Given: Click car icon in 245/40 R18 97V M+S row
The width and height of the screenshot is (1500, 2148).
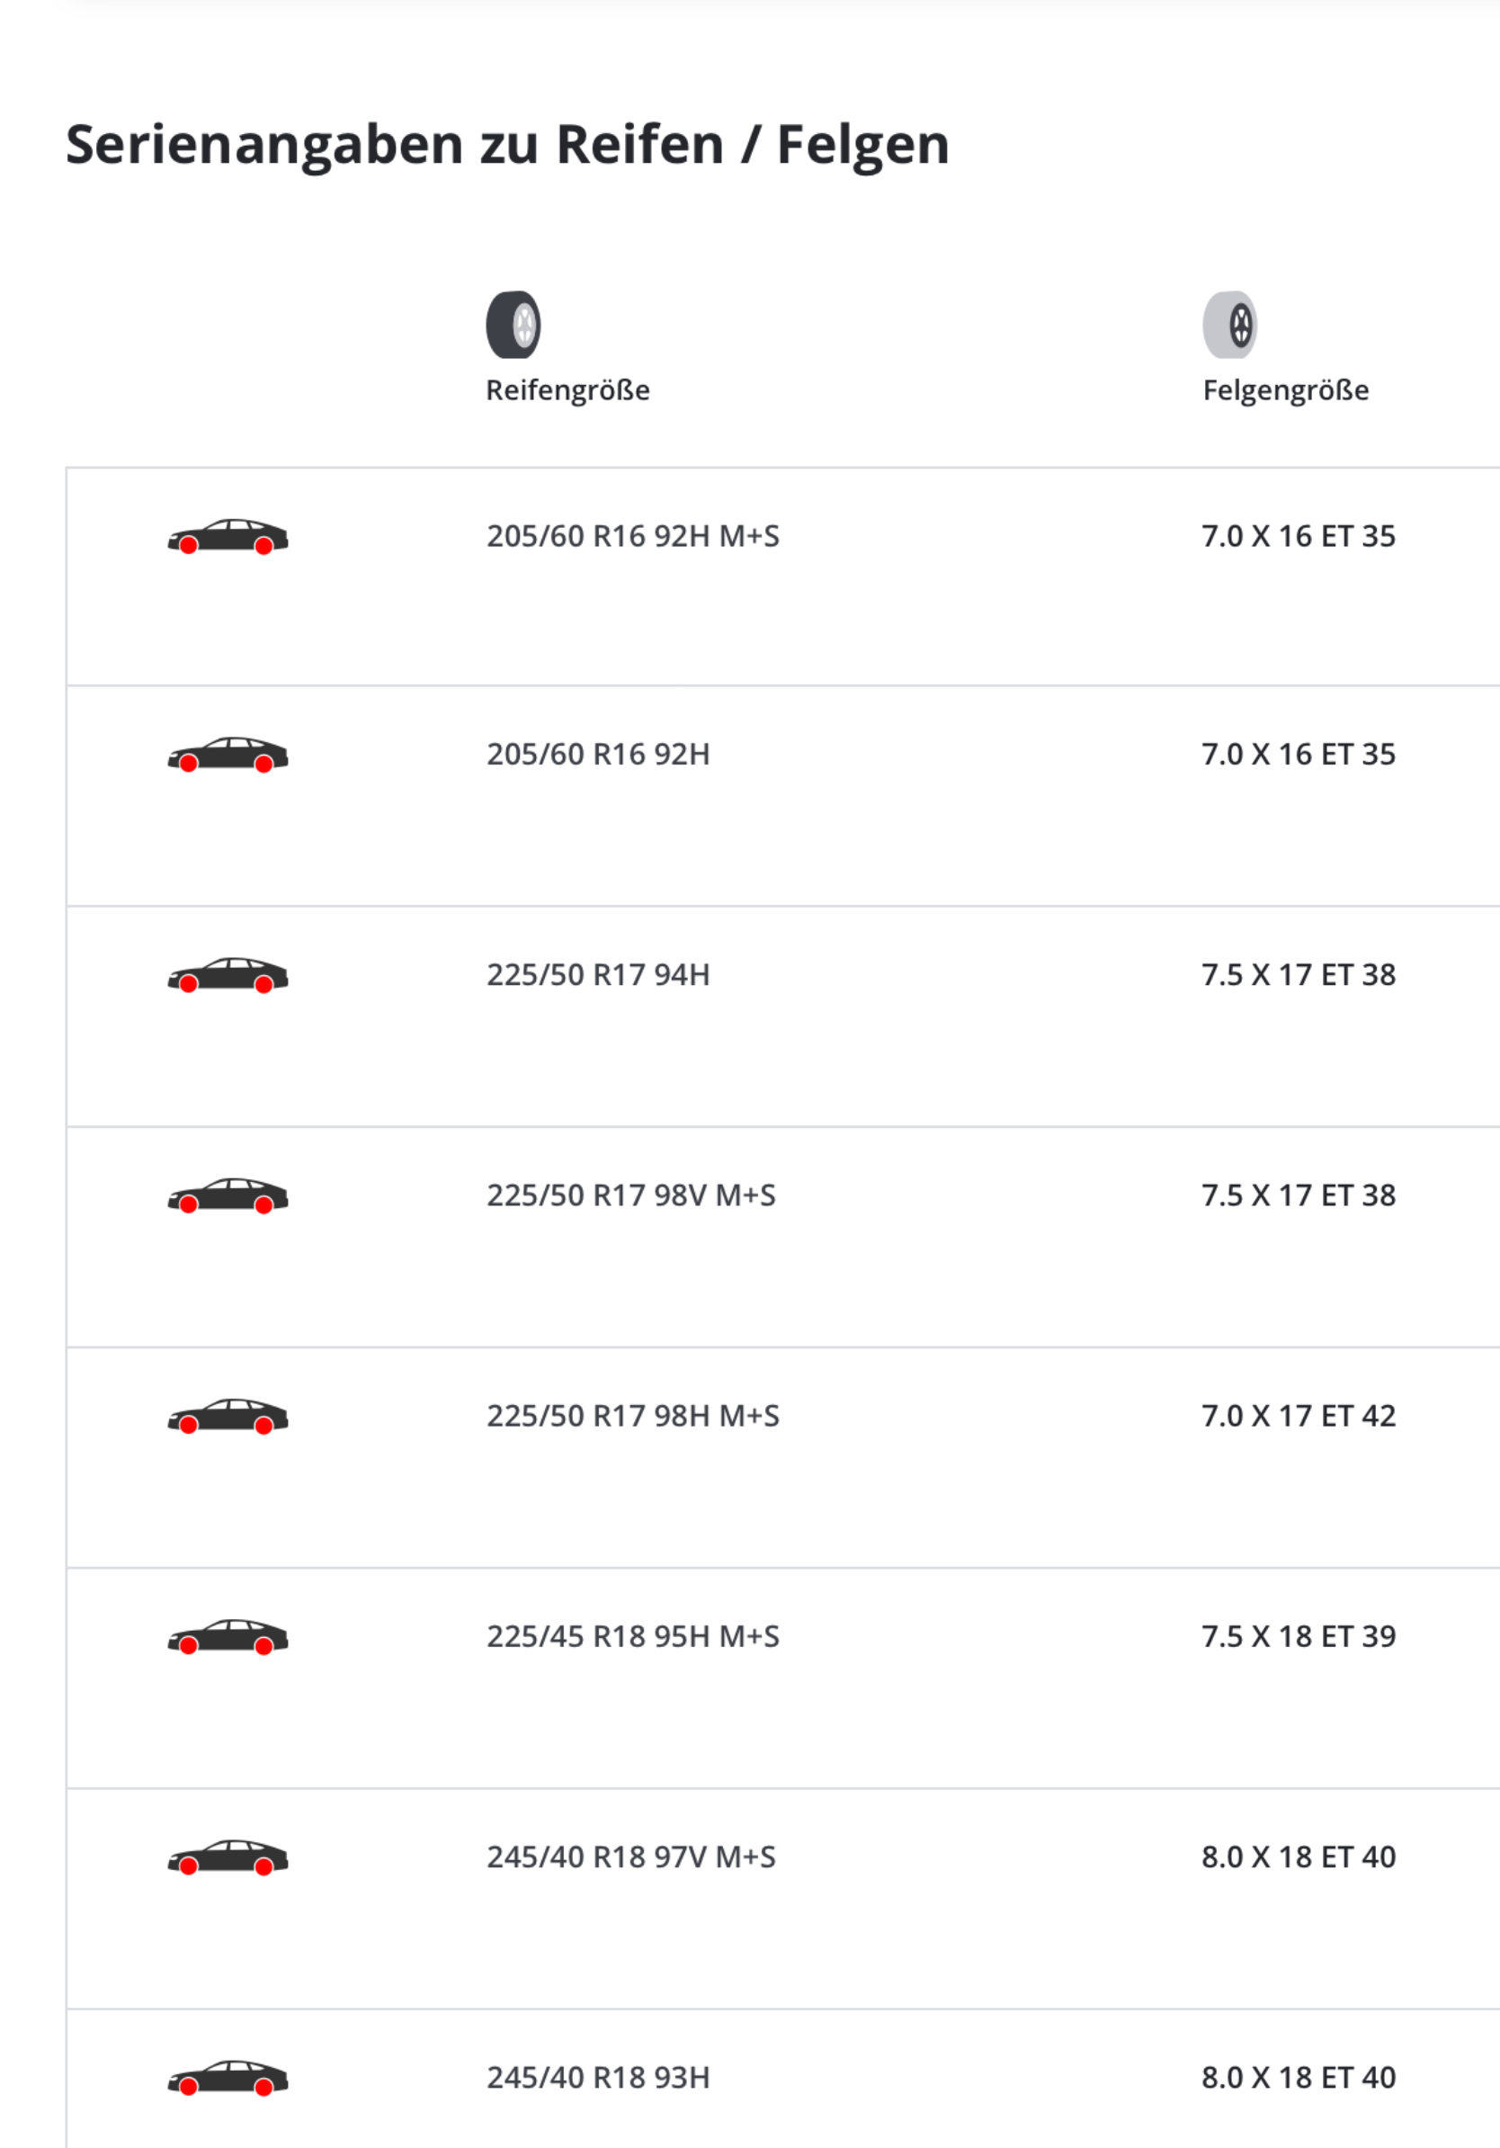Looking at the screenshot, I should point(228,1858).
